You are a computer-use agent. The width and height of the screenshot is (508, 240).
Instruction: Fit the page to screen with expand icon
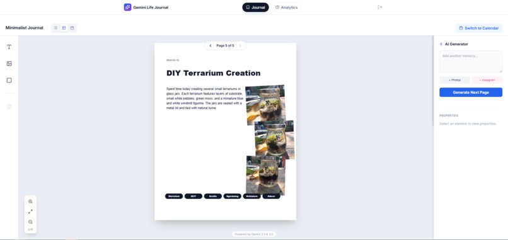30,212
